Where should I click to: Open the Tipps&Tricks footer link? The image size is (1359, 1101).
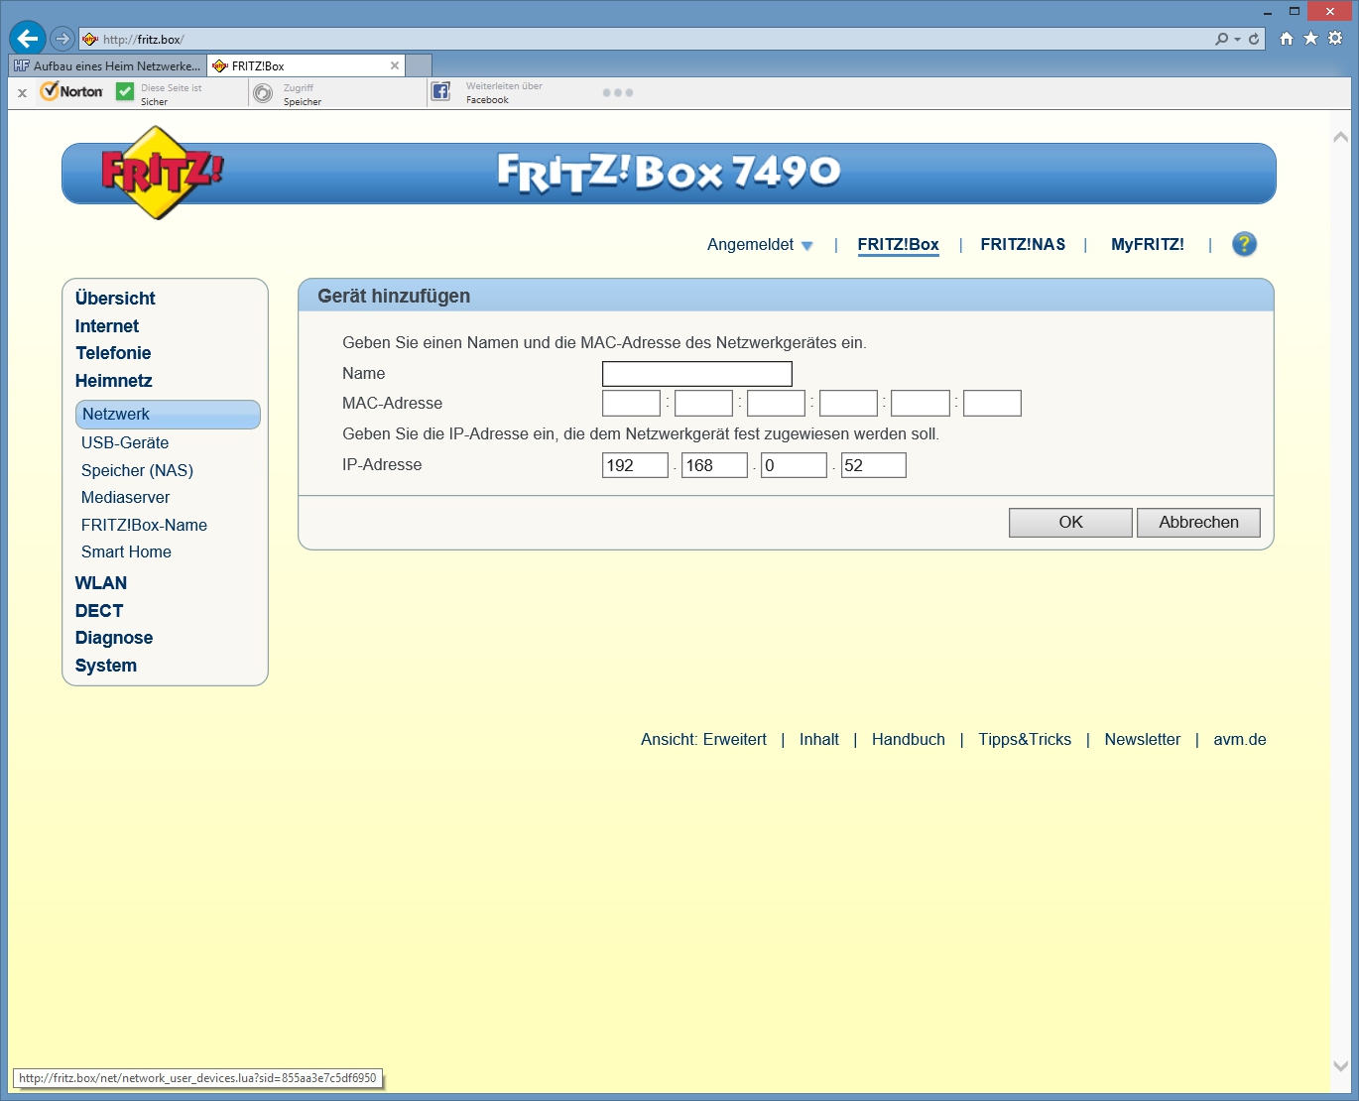1025,740
